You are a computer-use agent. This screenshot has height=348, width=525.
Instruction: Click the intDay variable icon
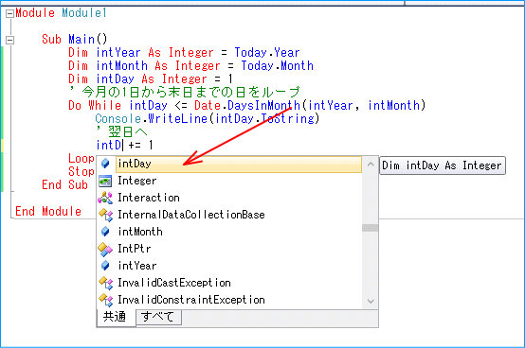point(105,164)
